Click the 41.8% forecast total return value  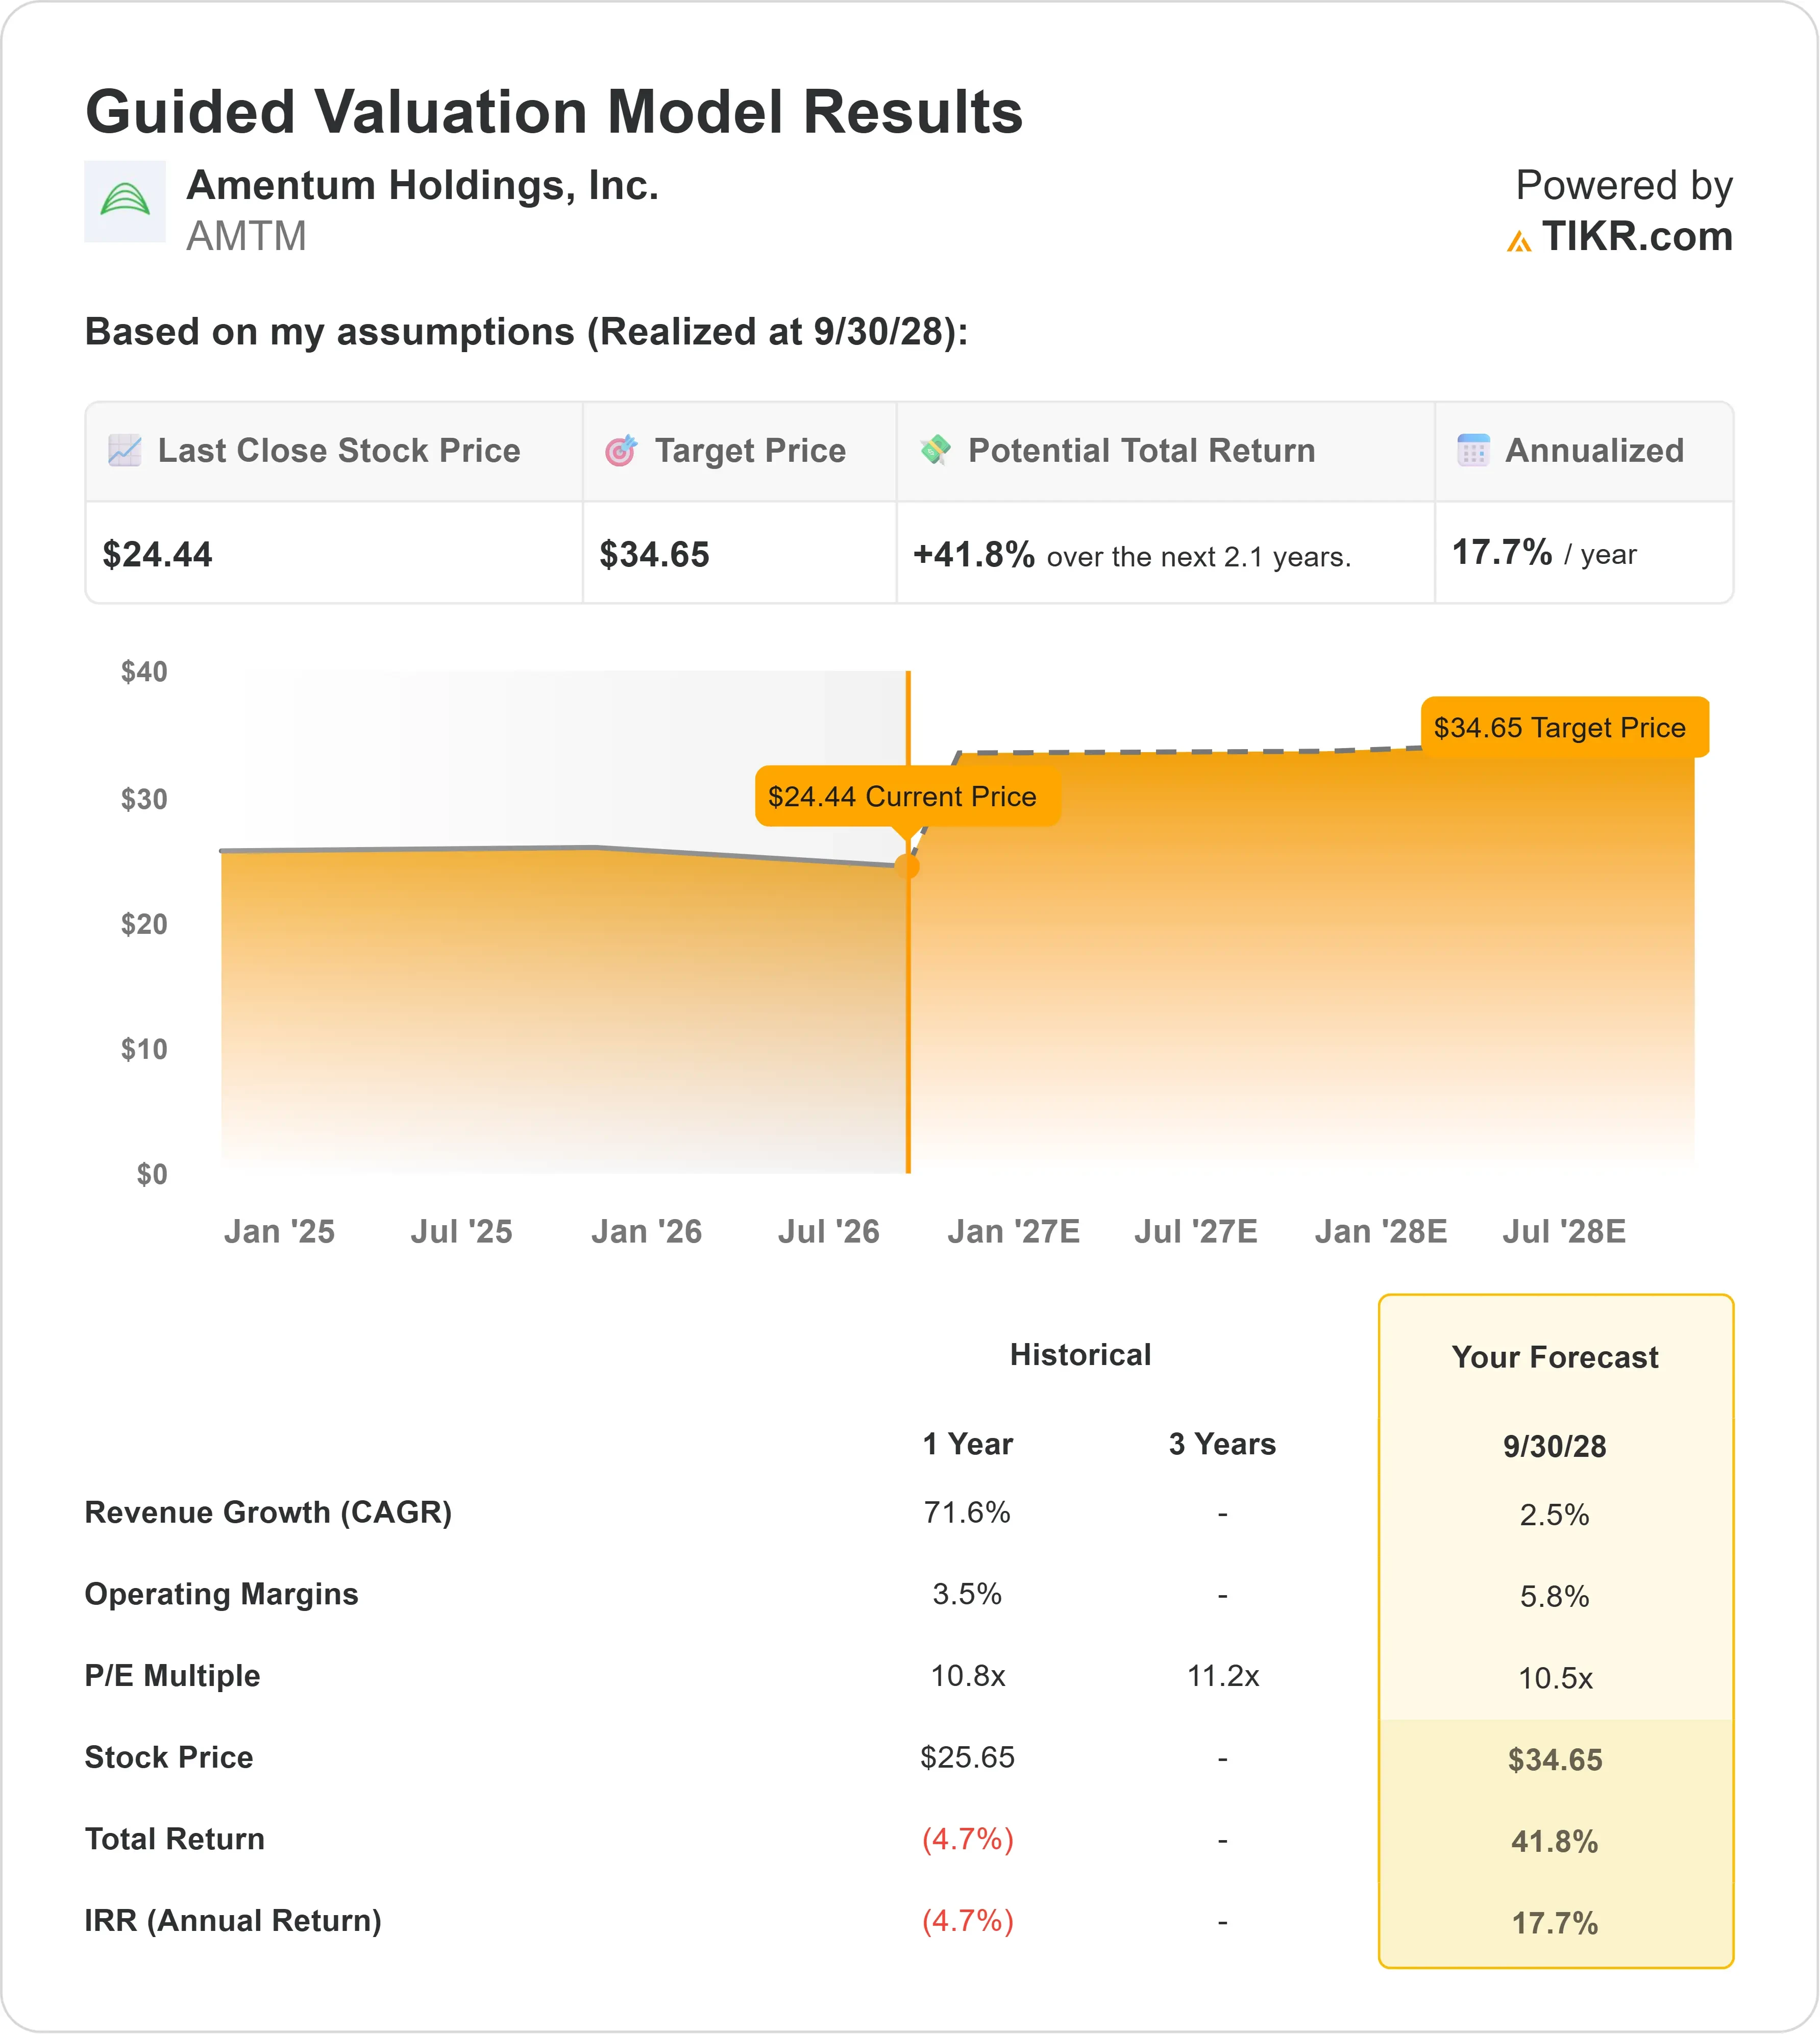(x=1555, y=1842)
